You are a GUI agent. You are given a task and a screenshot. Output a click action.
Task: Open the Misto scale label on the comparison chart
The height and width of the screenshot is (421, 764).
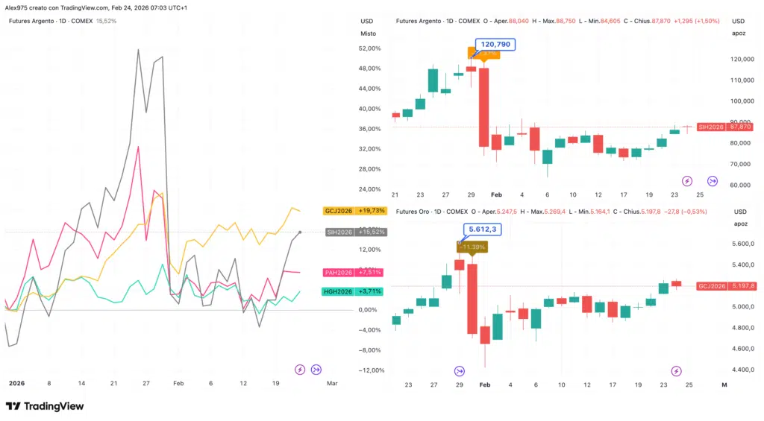(x=368, y=34)
